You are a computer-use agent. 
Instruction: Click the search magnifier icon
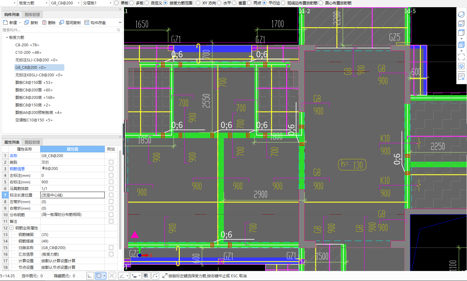click(119, 30)
